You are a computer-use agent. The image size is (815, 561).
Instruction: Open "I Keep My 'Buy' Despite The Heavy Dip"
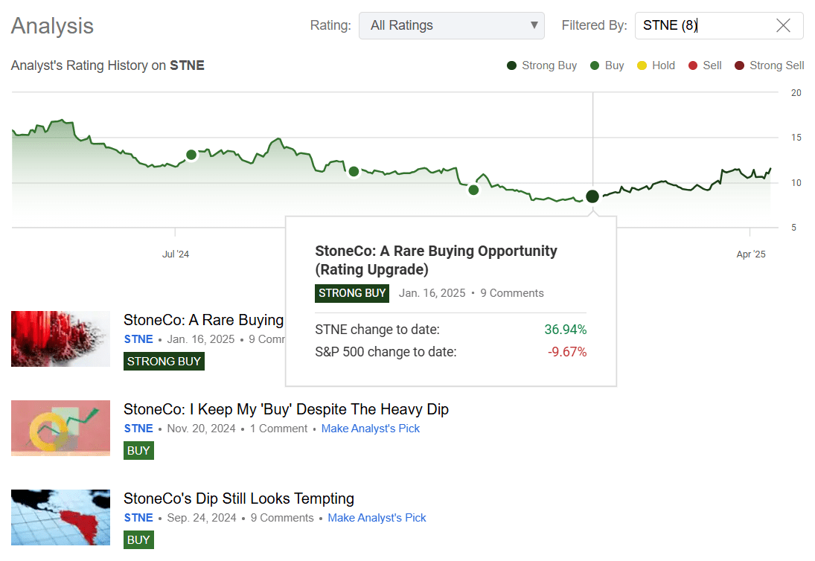coord(286,409)
